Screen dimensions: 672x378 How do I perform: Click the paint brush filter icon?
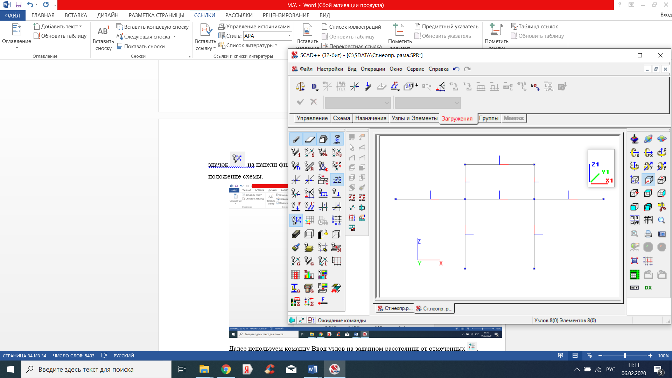coord(296,247)
